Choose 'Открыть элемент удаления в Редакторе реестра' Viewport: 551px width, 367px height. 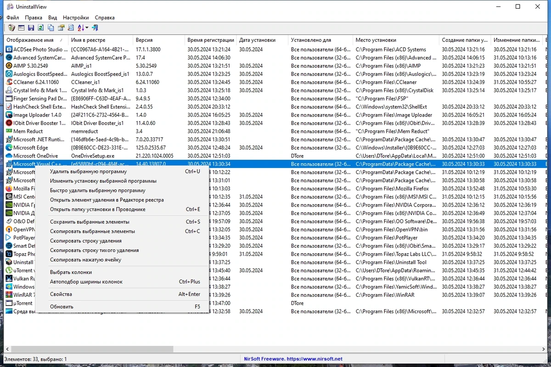122,200
